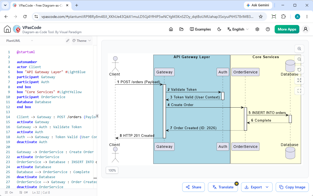The width and height of the screenshot is (313, 196).
Task: Open the user profile avatar icon
Action: [x=305, y=29]
